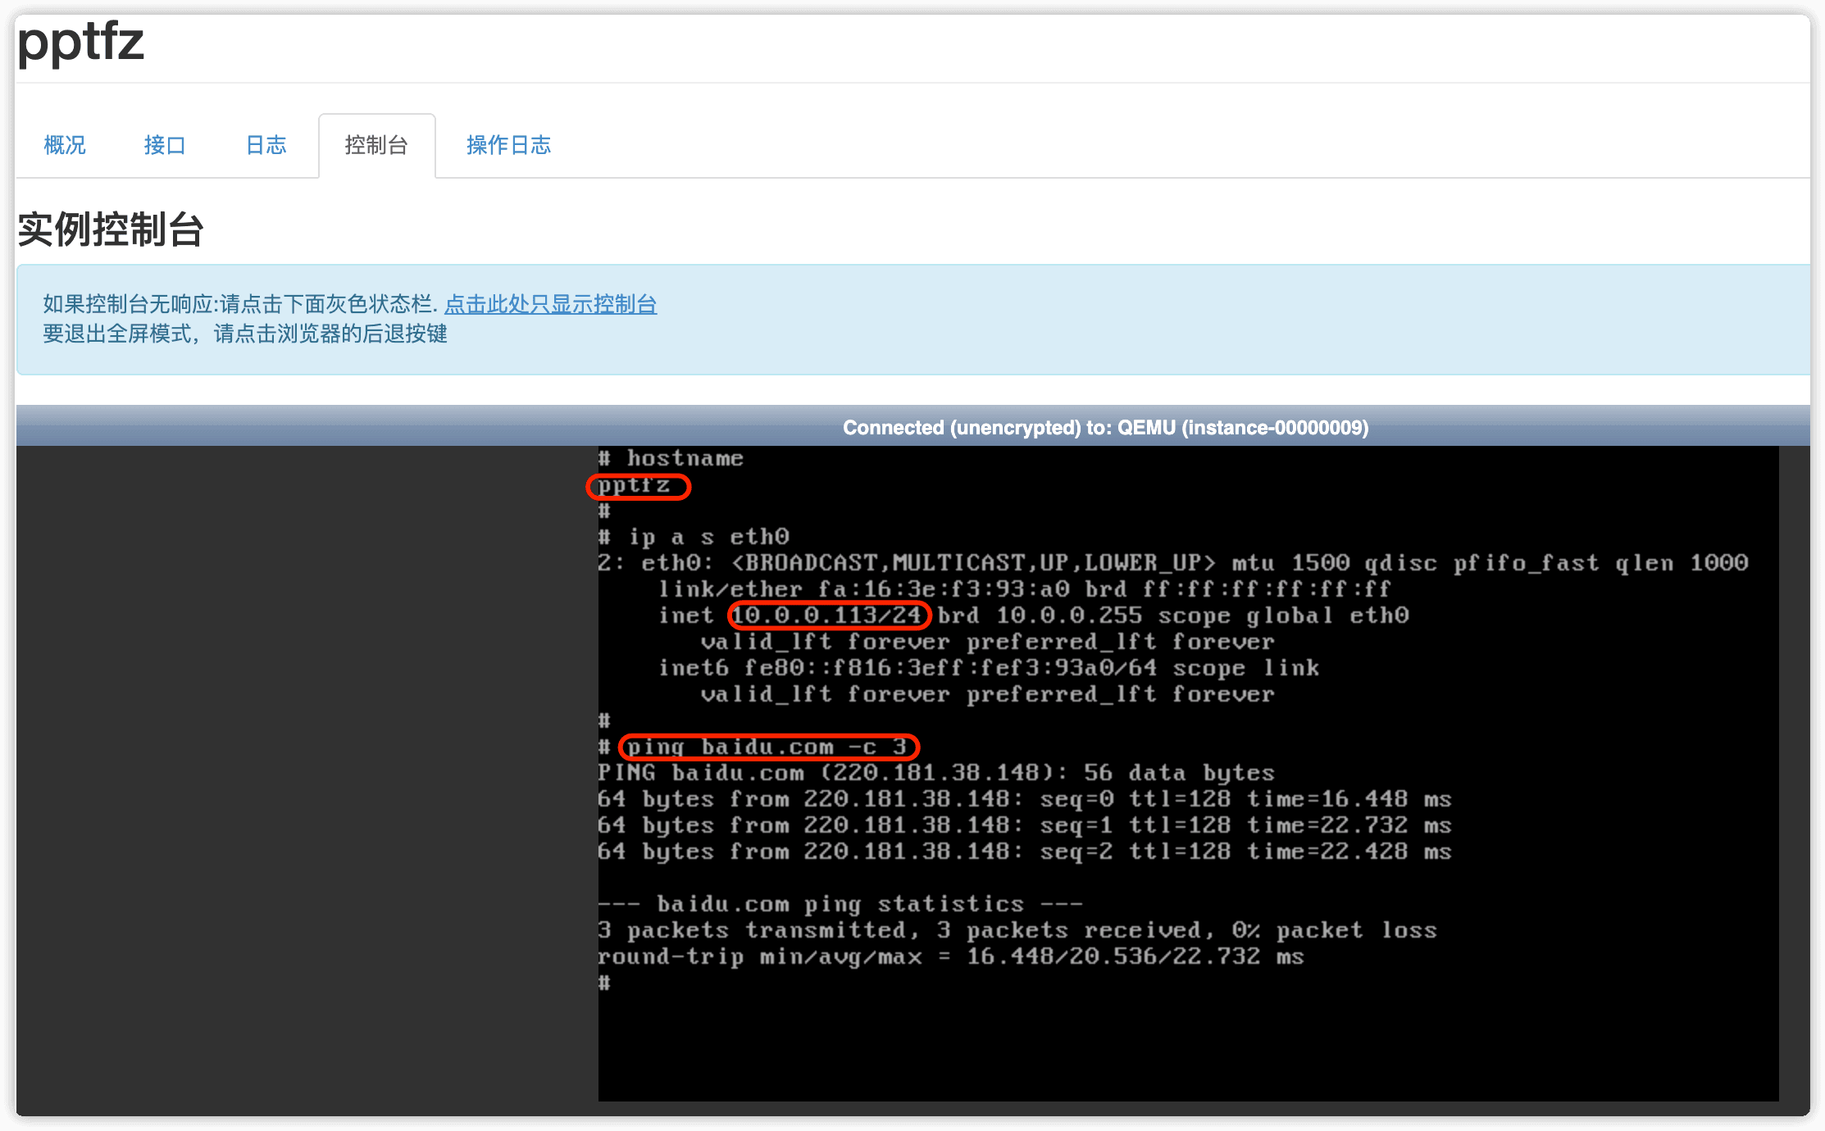This screenshot has height=1131, width=1825.
Task: Click the 点击此处只显示控制台 link
Action: click(x=550, y=304)
